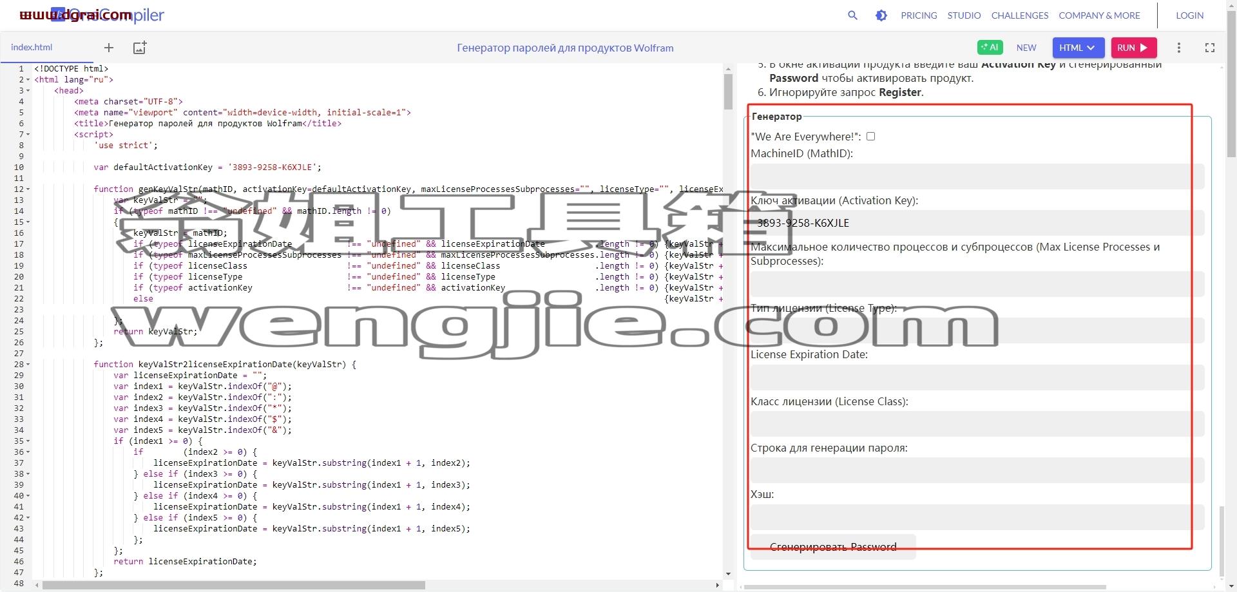The height and width of the screenshot is (592, 1237).
Task: Click the editor horizontal scrollbar thumb
Action: (234, 586)
